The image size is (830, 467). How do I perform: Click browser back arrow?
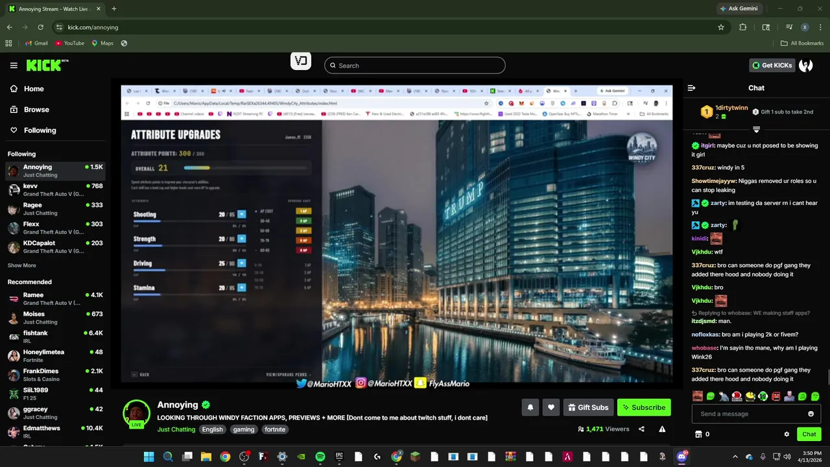click(x=9, y=27)
